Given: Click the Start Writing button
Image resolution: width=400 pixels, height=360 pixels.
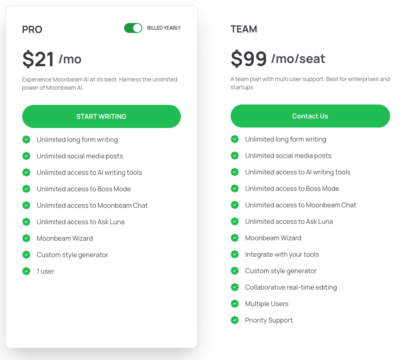Looking at the screenshot, I should 101,116.
